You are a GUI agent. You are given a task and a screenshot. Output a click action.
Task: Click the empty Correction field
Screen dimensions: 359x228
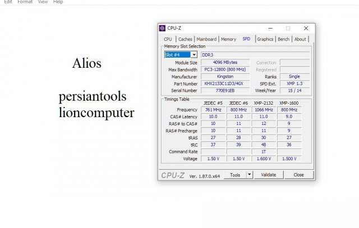[294, 62]
